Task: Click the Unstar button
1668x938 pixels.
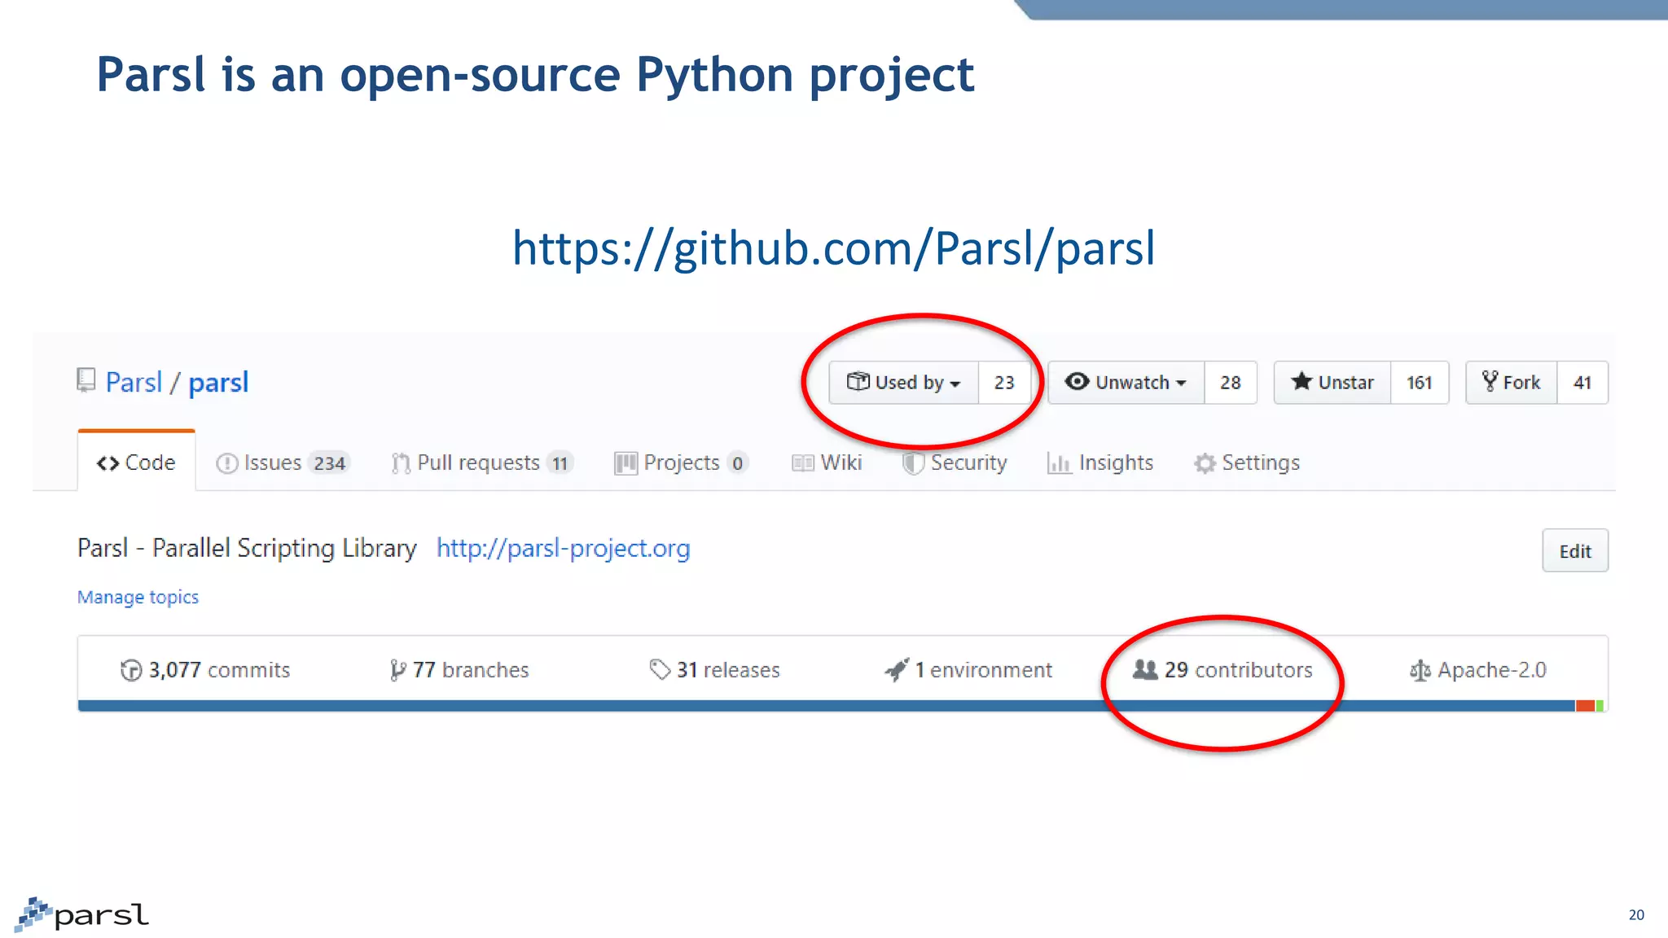Action: point(1332,383)
